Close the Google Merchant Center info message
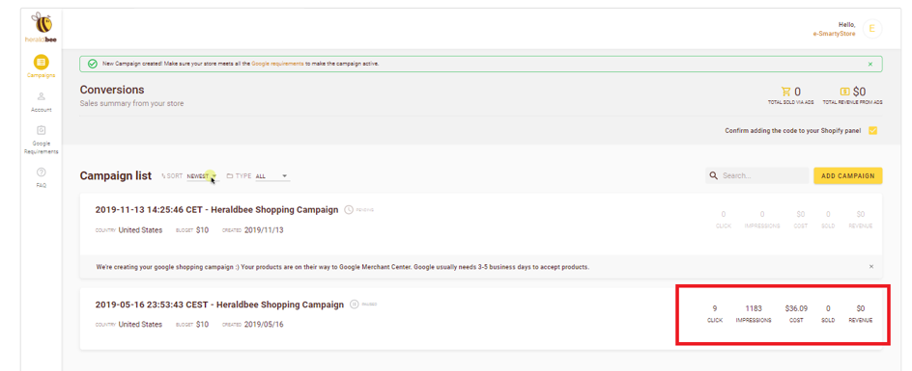Viewport: 912px width, 371px height. click(x=871, y=267)
